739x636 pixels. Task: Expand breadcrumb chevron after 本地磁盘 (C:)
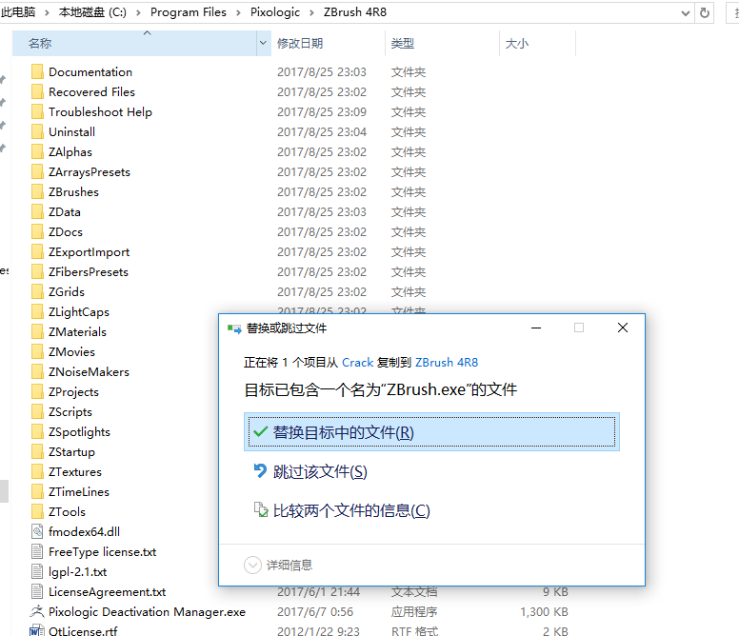coord(139,12)
